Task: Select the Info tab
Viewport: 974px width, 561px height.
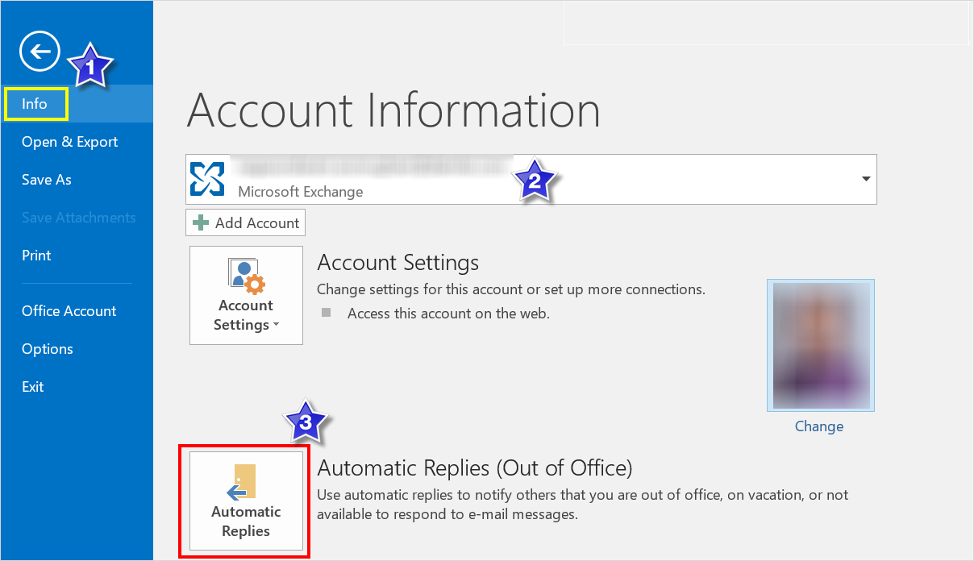Action: [35, 103]
